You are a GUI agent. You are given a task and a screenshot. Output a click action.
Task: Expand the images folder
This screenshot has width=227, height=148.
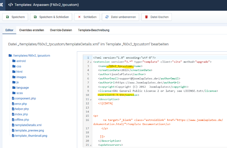pos(21,77)
